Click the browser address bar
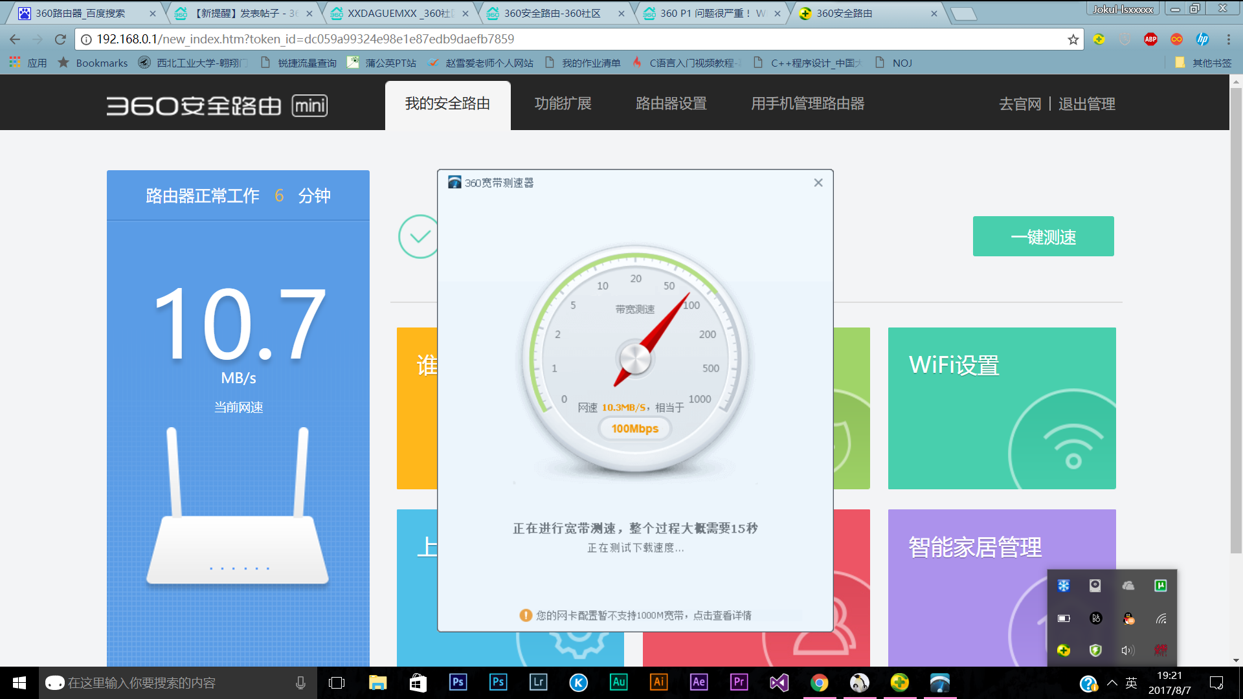This screenshot has height=699, width=1243. [x=518, y=39]
